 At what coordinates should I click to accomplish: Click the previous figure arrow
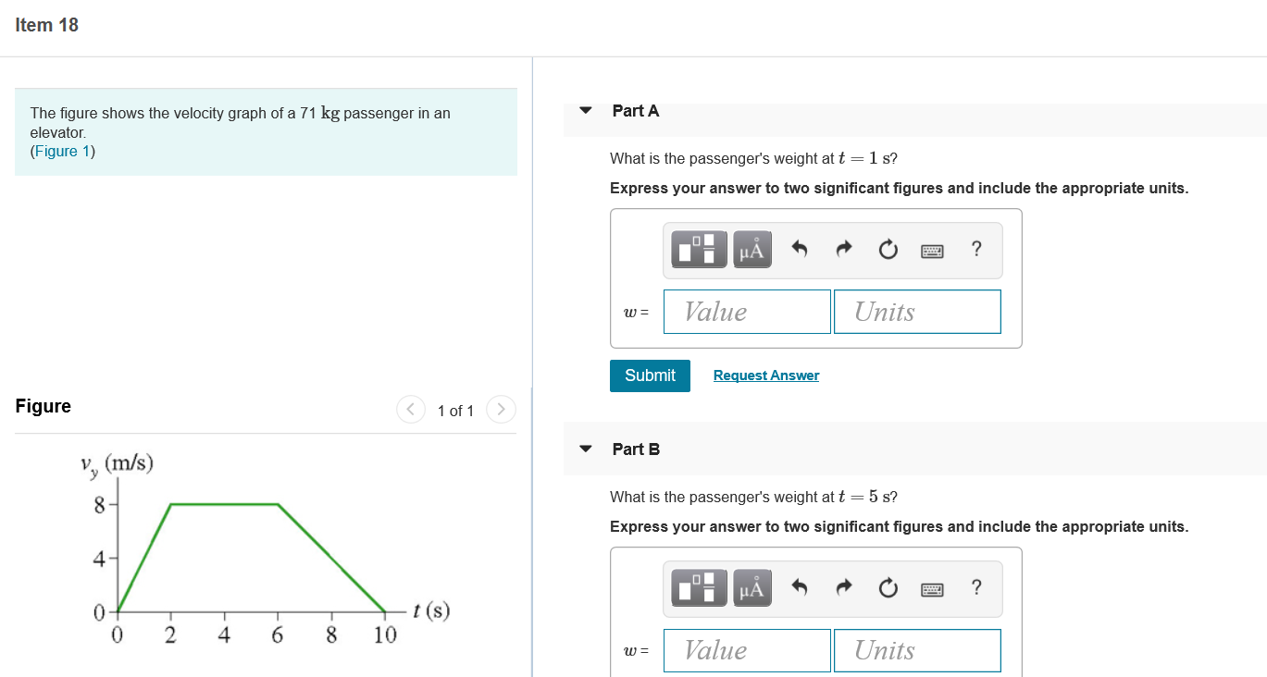[x=410, y=409]
